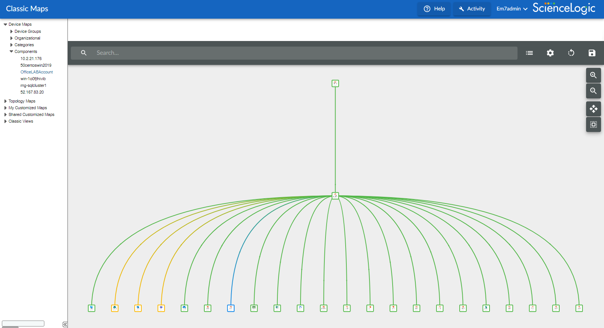Zoom out of the map
This screenshot has width=604, height=328.
[594, 91]
